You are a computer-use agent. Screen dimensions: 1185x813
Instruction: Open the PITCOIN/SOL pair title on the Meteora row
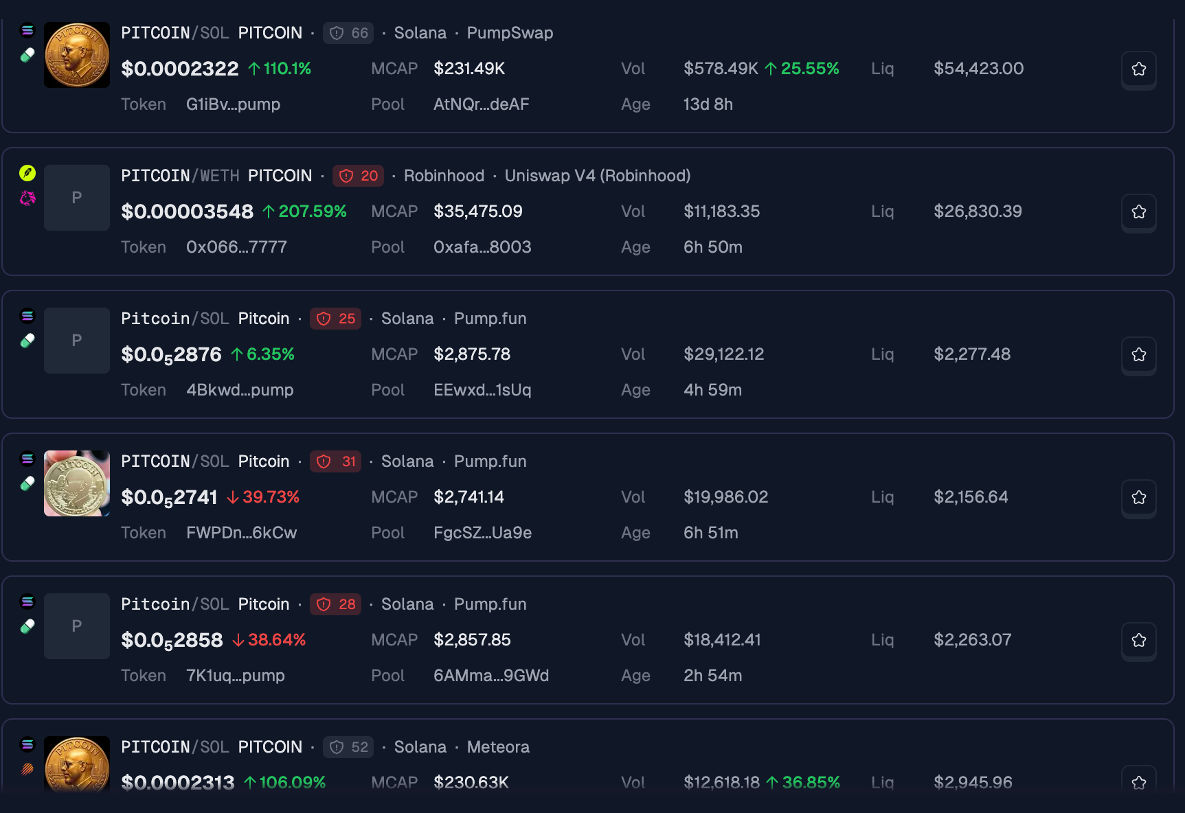(x=175, y=747)
